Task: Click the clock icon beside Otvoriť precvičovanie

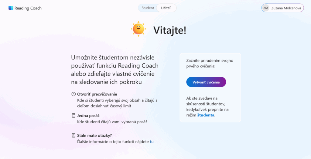Action: tap(73, 94)
